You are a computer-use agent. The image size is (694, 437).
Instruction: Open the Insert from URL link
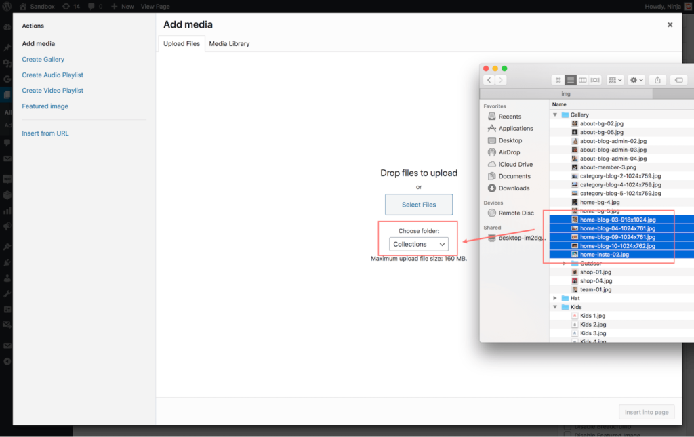point(45,133)
